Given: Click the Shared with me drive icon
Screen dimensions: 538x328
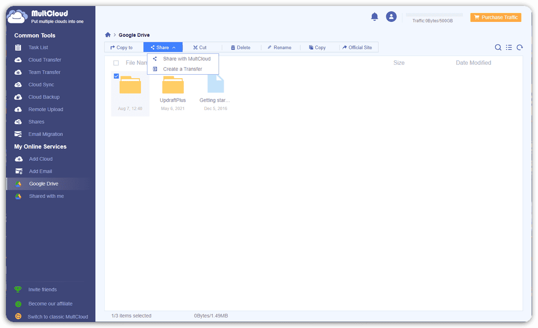Looking at the screenshot, I should [18, 196].
